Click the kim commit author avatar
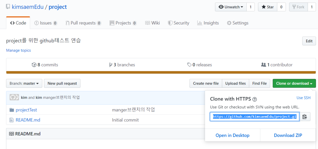The width and height of the screenshot is (318, 149). point(14,98)
